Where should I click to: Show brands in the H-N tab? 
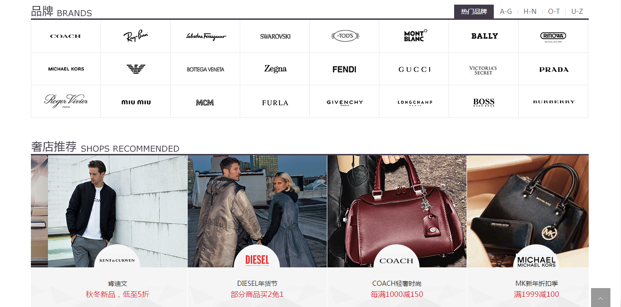tap(530, 12)
